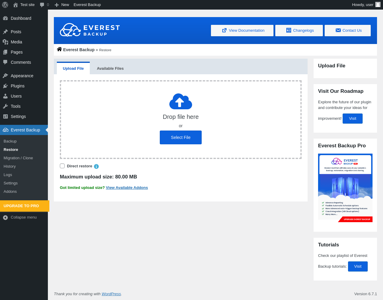Click the Dashboard gauge icon

[x=5, y=18]
